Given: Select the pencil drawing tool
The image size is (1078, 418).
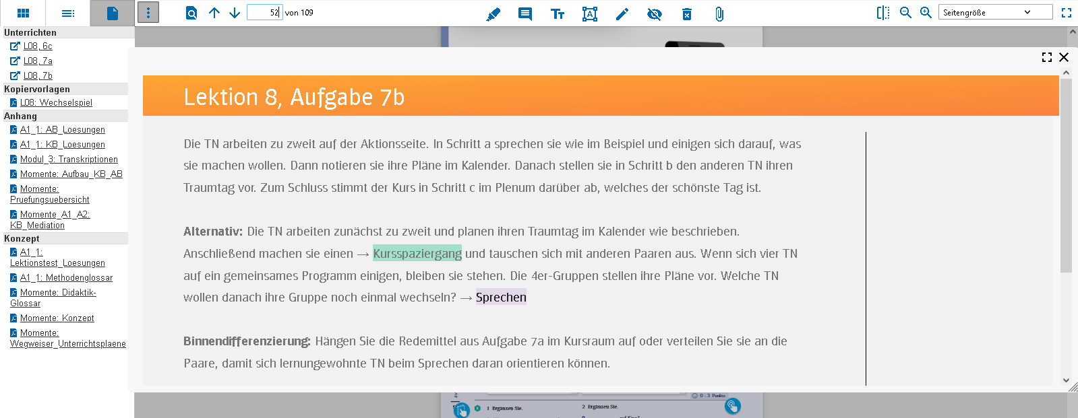Looking at the screenshot, I should pos(622,13).
